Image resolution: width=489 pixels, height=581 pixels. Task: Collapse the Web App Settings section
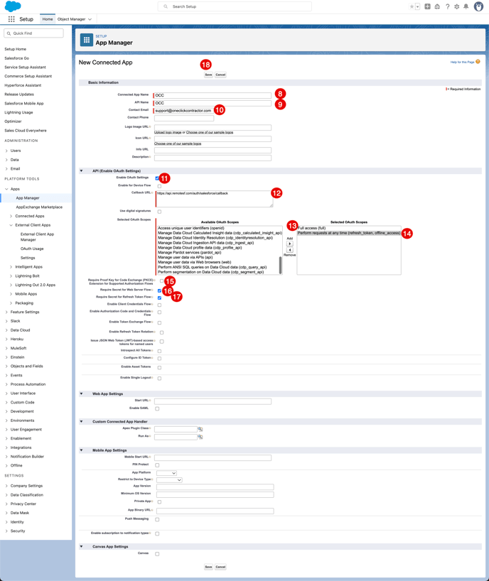tap(81, 393)
